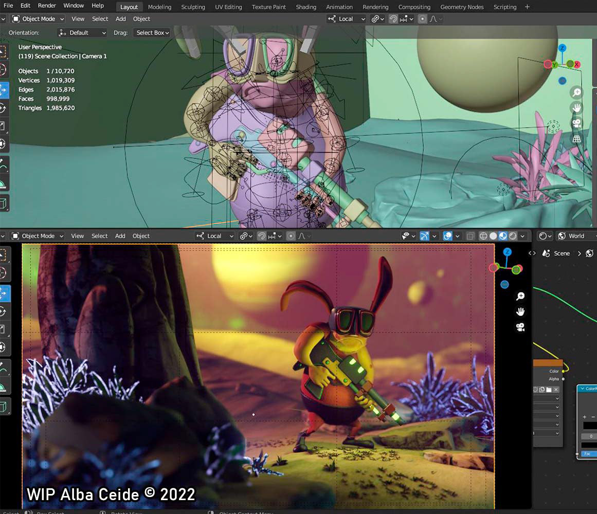Viewport: 597px width, 514px height.
Task: Toggle X-ray mode in lower viewport header
Action: pyautogui.click(x=471, y=236)
